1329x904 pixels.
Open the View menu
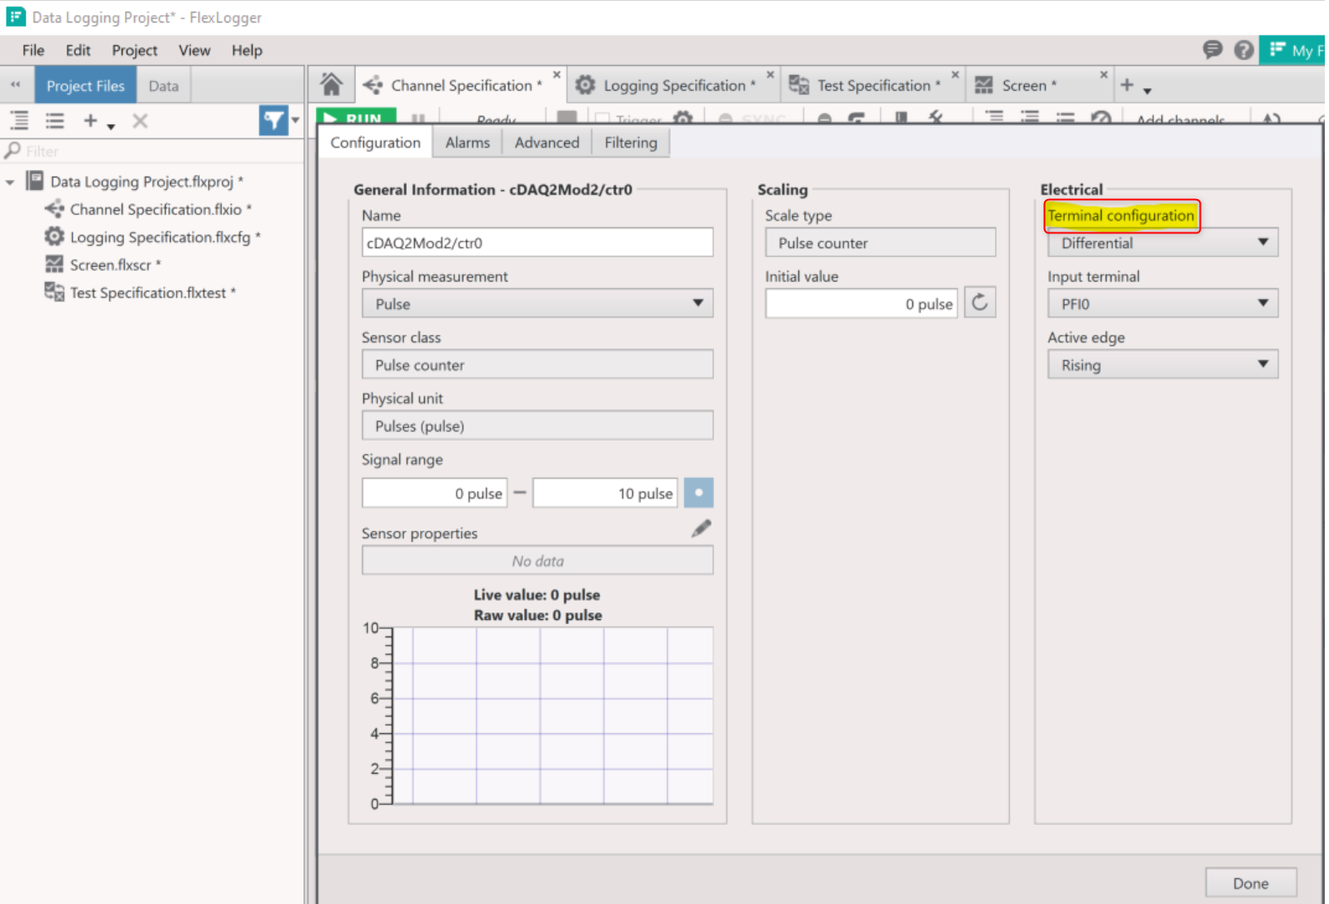tap(194, 50)
